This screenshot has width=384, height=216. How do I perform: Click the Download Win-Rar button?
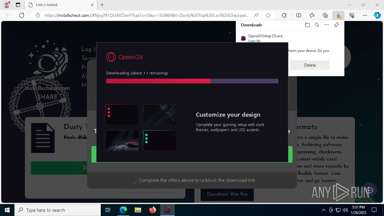point(227,194)
